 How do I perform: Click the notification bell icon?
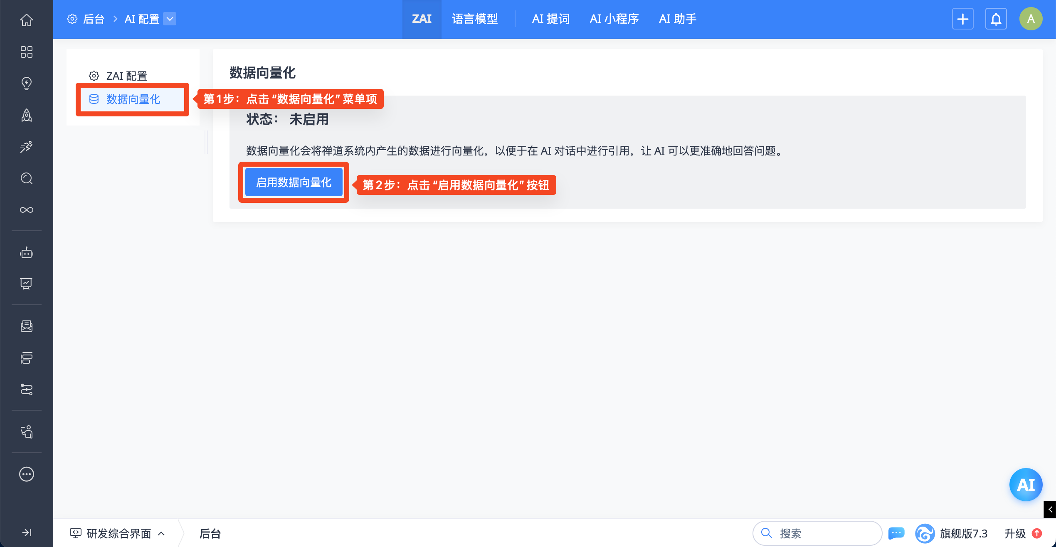click(x=996, y=19)
